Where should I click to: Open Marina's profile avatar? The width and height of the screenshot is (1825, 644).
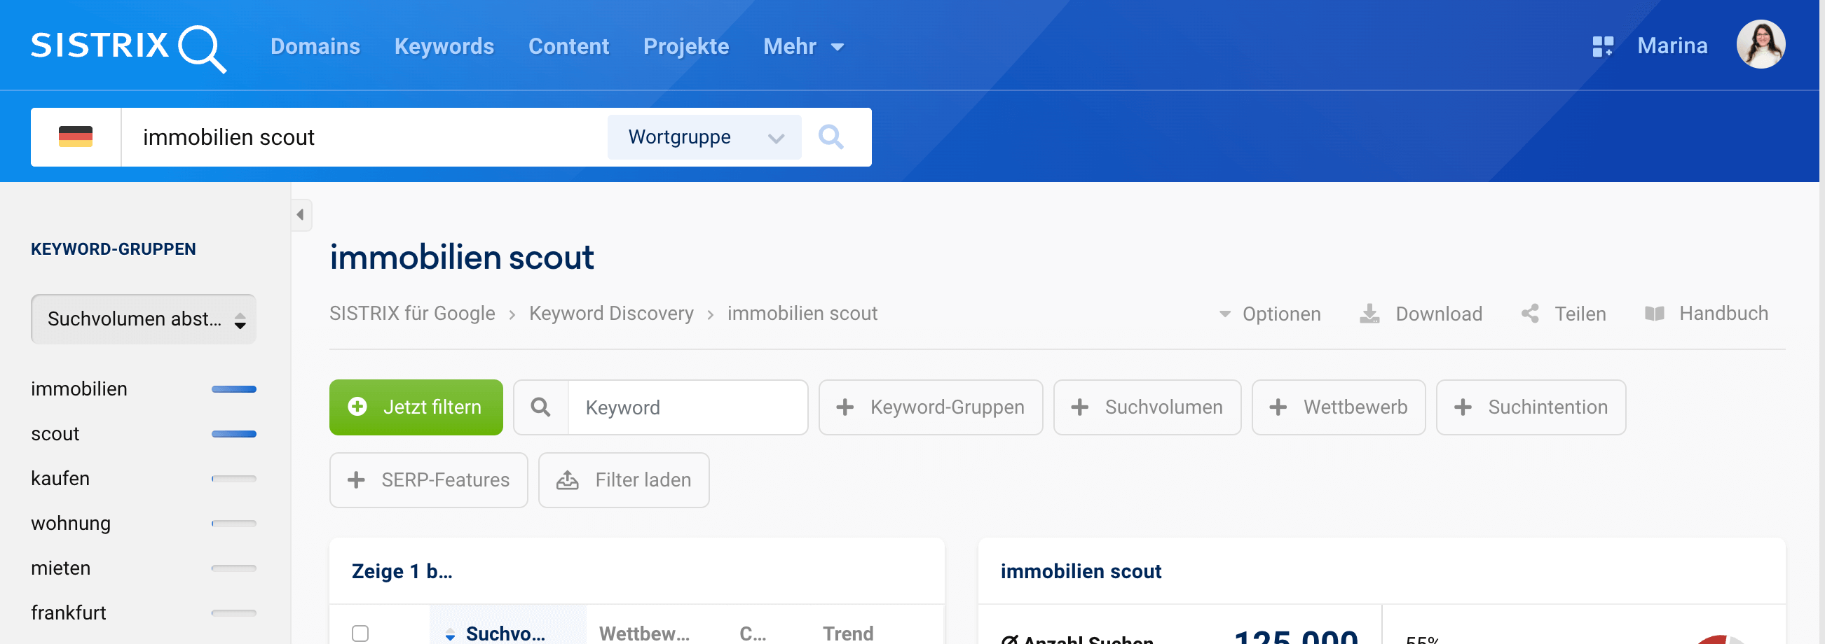pyautogui.click(x=1760, y=45)
